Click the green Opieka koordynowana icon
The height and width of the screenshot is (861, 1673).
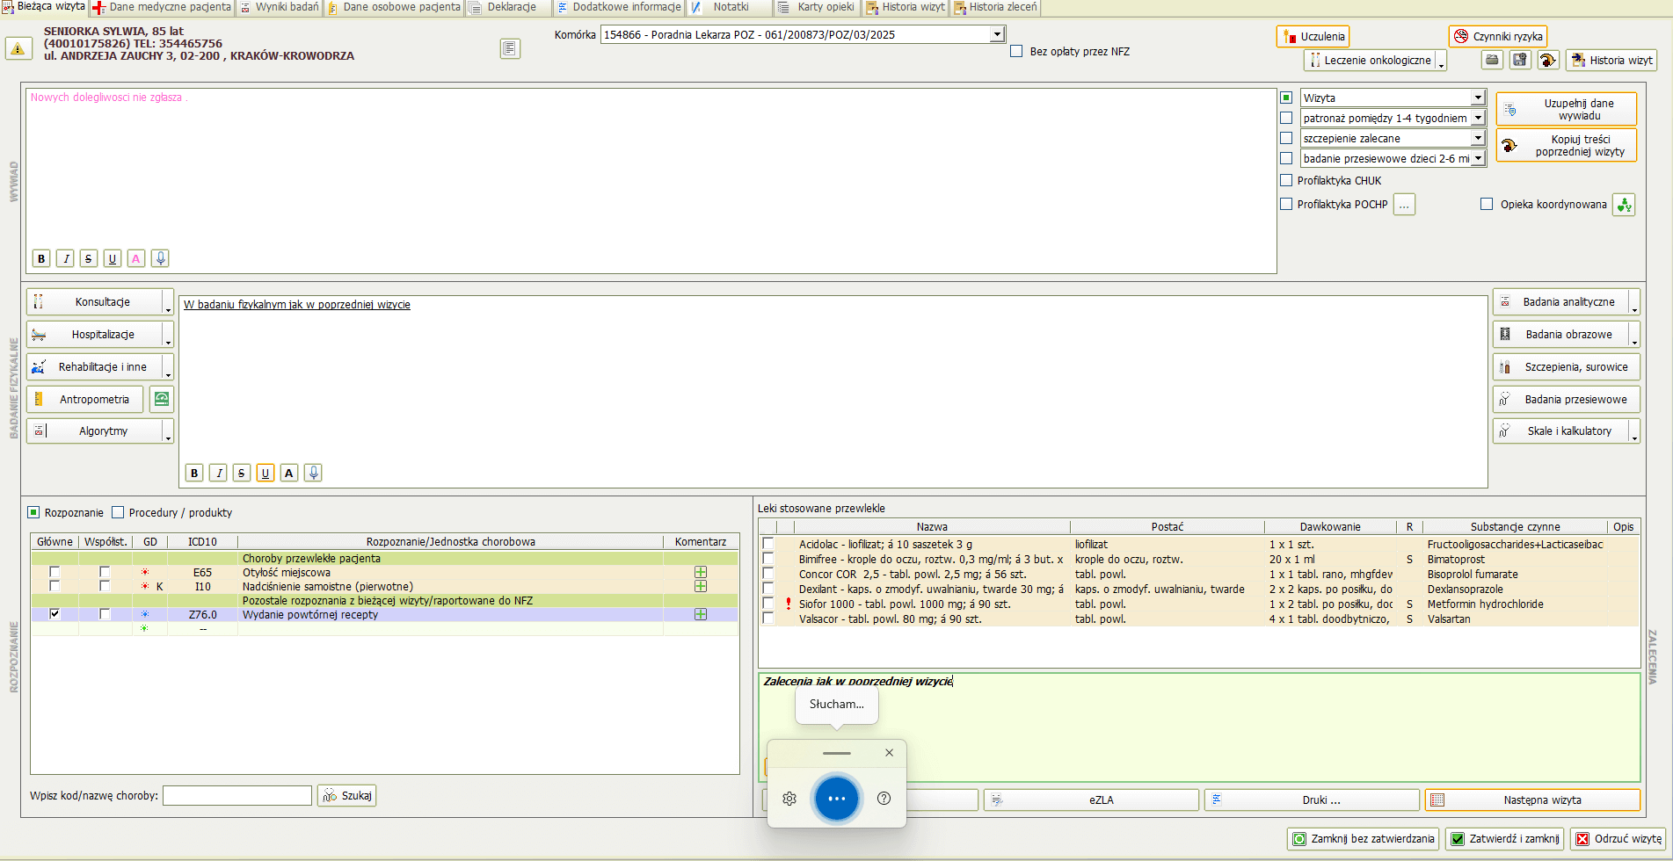tap(1624, 205)
